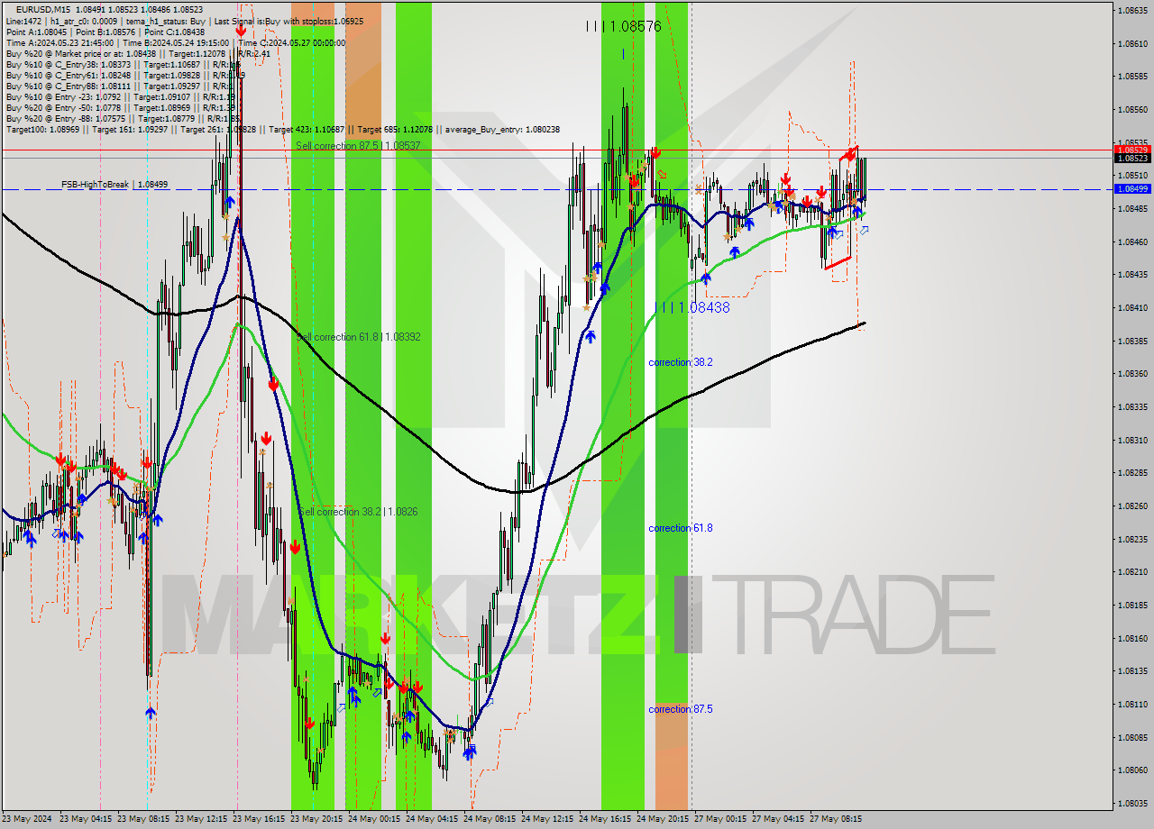Click the '23 May 04:15' time axis label
Viewport: 1154px width, 829px height.
click(86, 819)
